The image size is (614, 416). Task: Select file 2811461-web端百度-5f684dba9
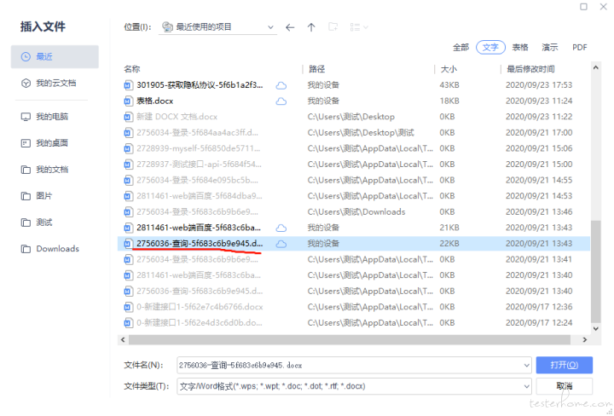pyautogui.click(x=200, y=196)
